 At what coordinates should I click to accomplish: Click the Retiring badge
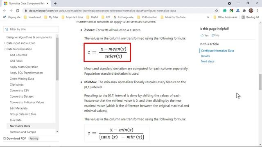point(34,138)
